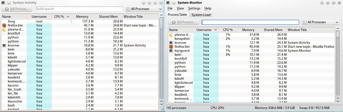
Task: Open the All Processes filter in System Monitor
Action: pos(320,22)
